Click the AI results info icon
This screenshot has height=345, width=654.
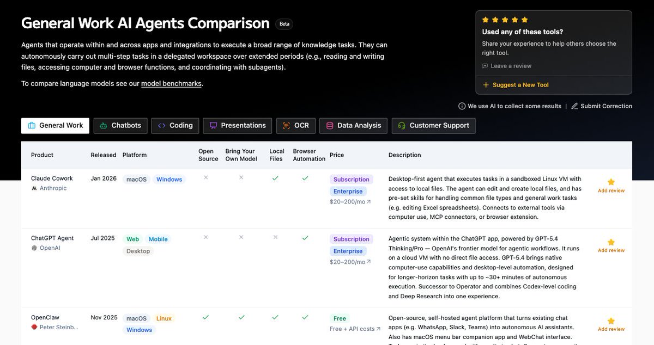[x=462, y=106]
